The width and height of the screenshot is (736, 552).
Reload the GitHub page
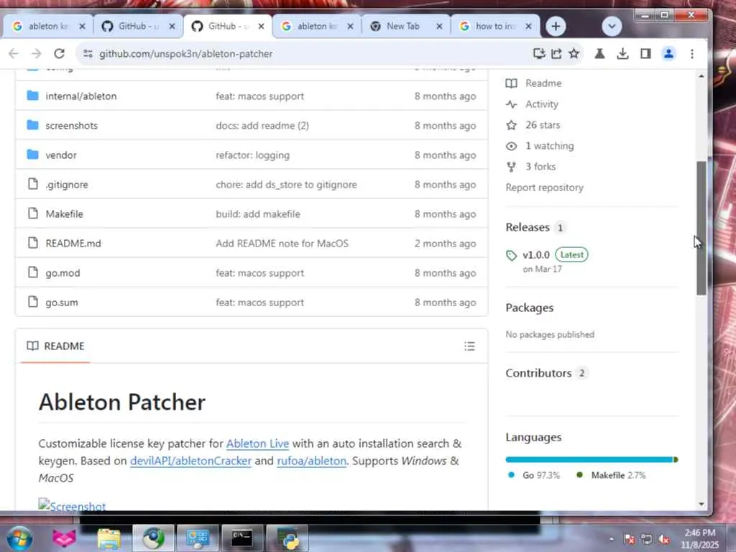coord(59,53)
